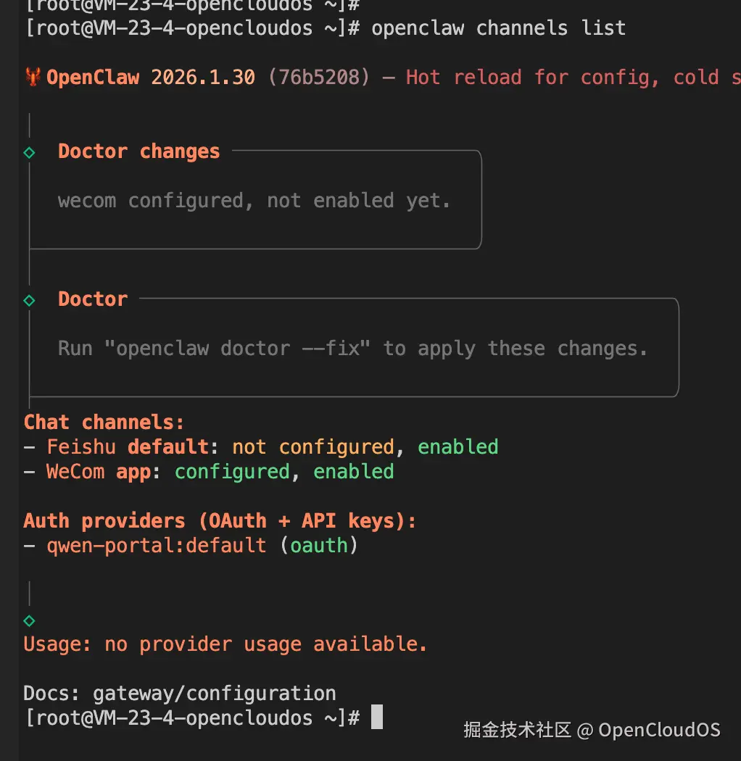Image resolution: width=741 pixels, height=761 pixels.
Task: Click the diamond marker beside Doctor heading
Action: point(30,300)
